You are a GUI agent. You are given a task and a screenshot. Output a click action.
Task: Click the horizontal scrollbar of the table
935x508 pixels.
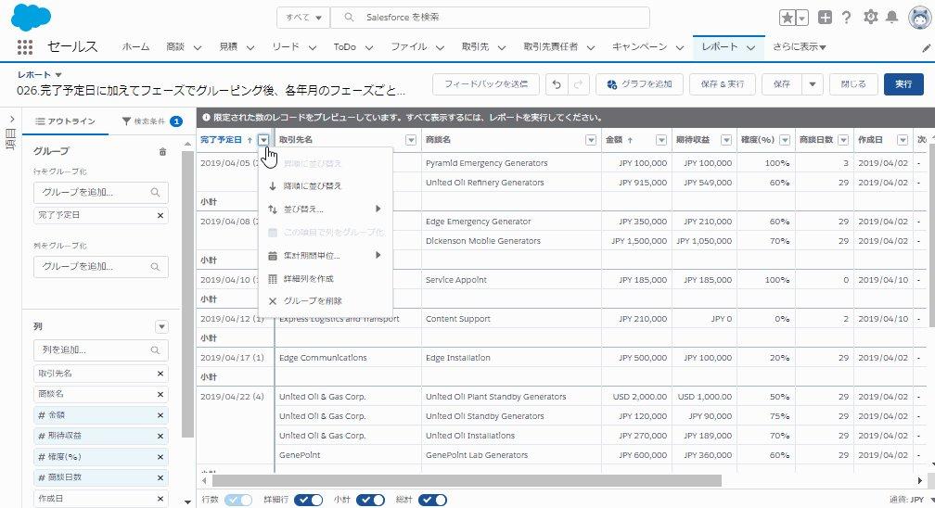pyautogui.click(x=467, y=480)
